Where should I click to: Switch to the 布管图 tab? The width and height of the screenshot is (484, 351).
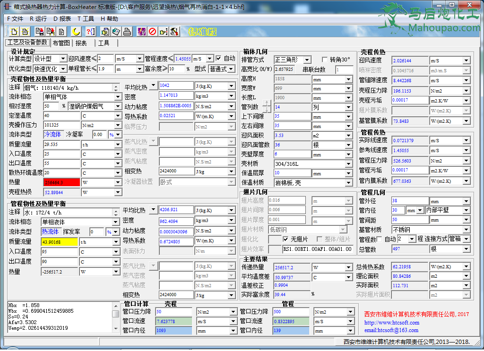coord(61,43)
